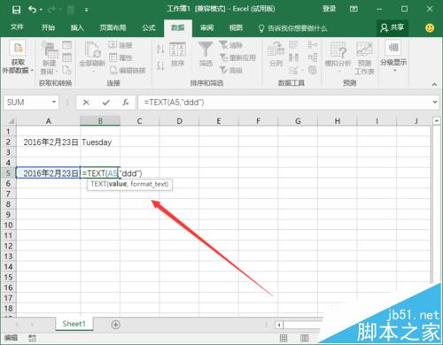Collapse the ribbon with the chevron
This screenshot has width=443, height=345.
pos(434,84)
